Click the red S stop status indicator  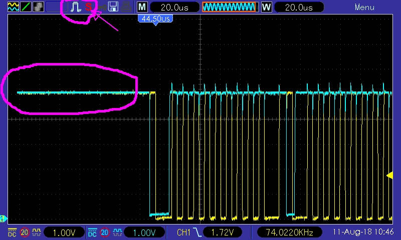(89, 7)
